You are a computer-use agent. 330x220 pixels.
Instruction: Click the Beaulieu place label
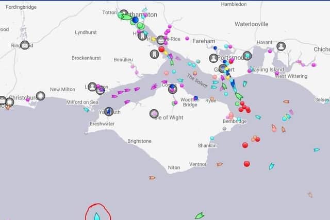pyautogui.click(x=123, y=60)
